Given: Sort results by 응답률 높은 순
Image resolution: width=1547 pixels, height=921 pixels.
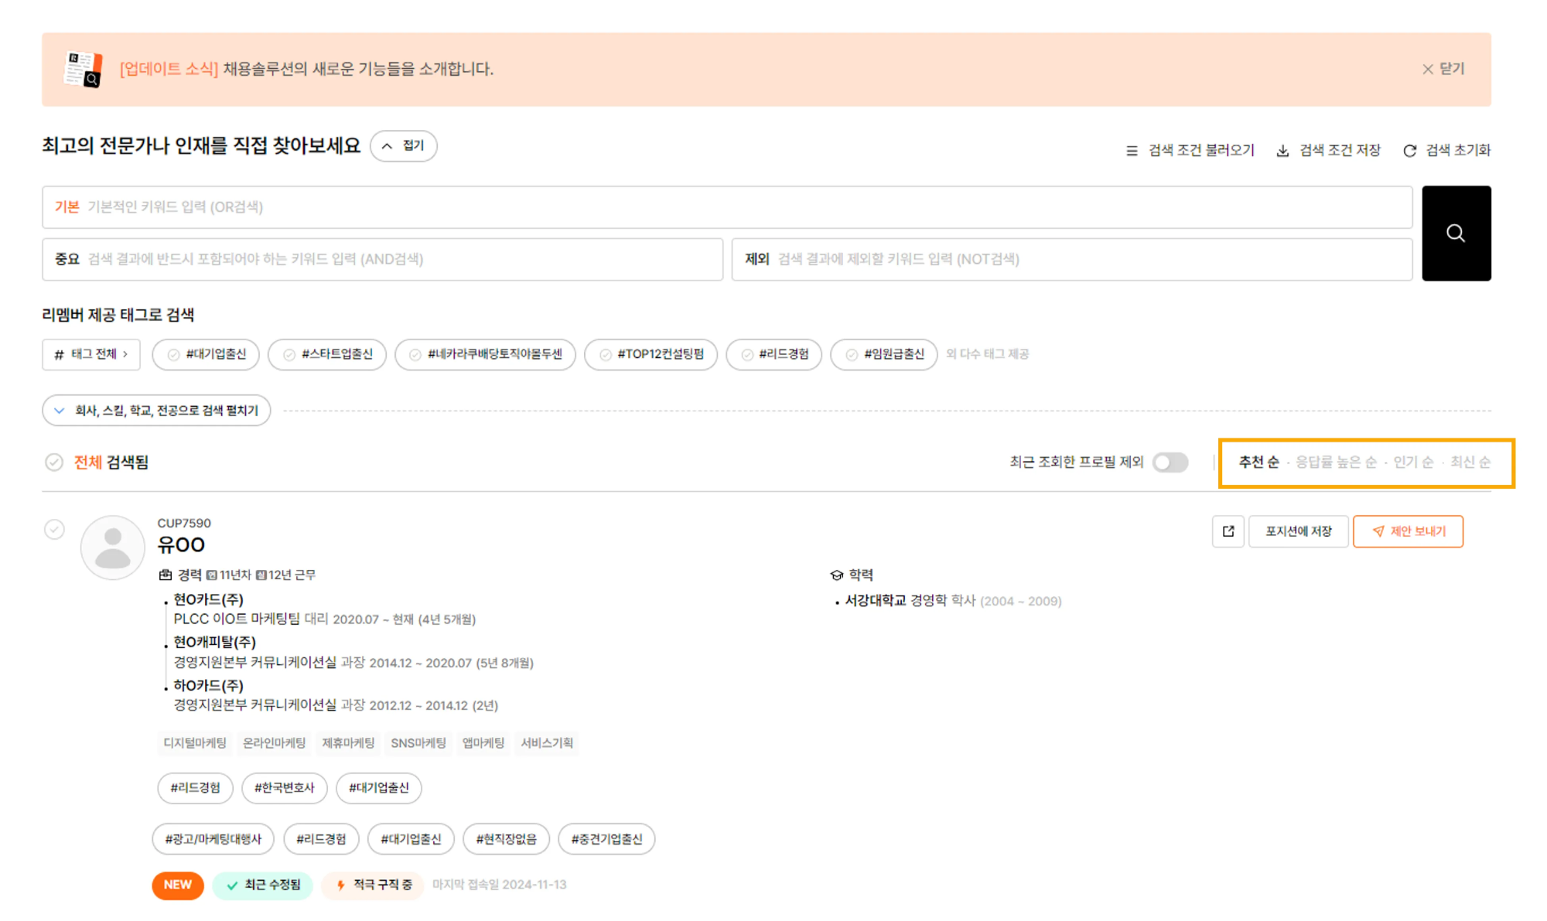Looking at the screenshot, I should [x=1335, y=462].
